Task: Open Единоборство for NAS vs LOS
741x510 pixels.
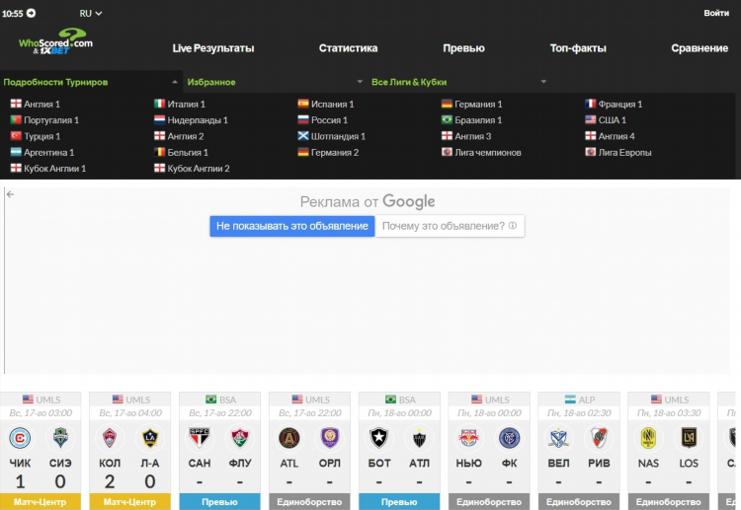Action: [x=669, y=501]
